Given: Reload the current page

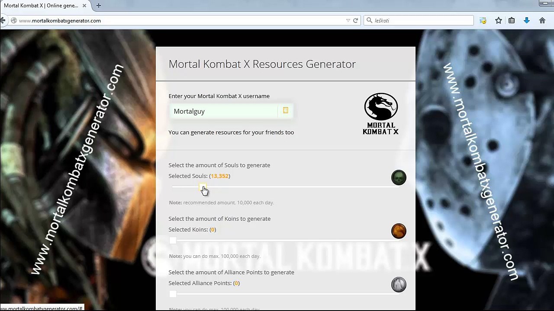Looking at the screenshot, I should [355, 20].
